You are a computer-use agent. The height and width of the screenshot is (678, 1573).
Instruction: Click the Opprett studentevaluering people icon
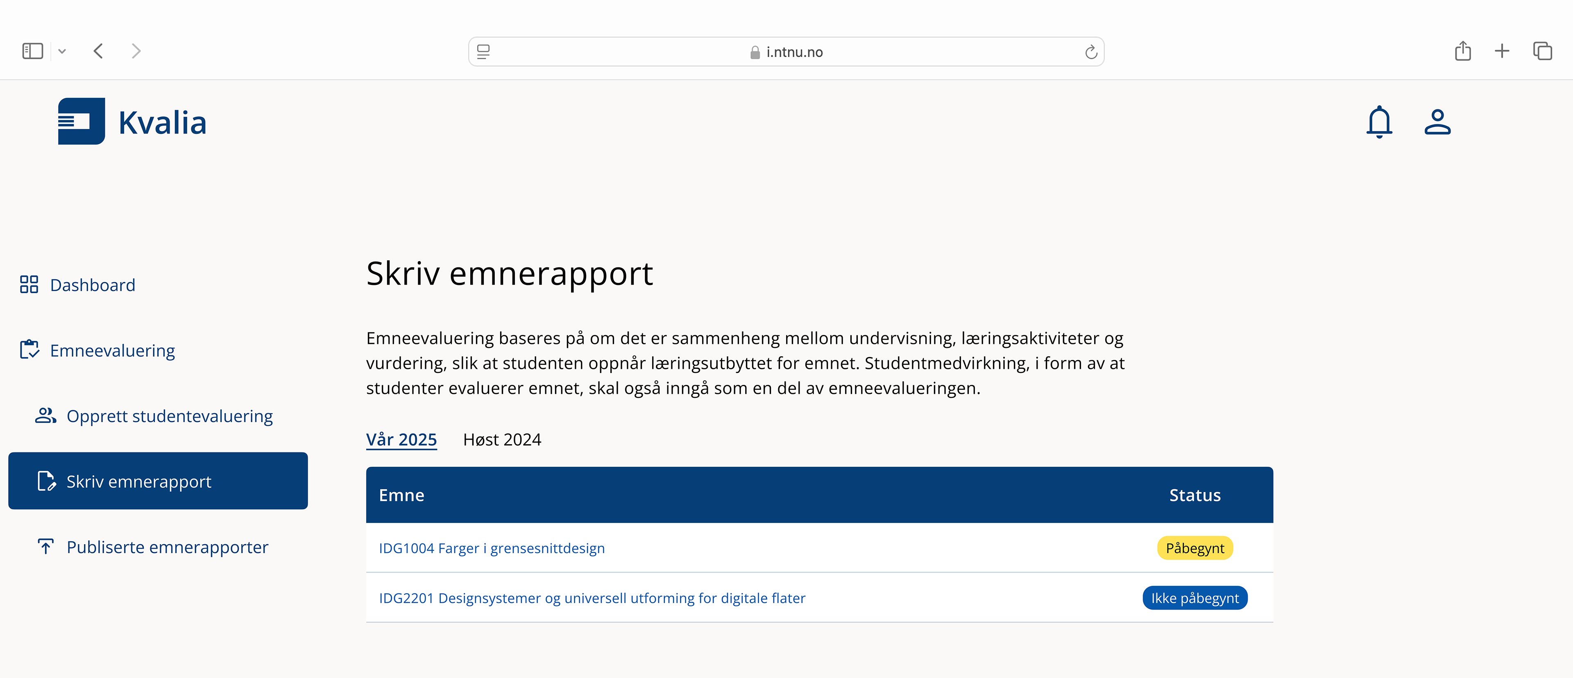pos(46,416)
